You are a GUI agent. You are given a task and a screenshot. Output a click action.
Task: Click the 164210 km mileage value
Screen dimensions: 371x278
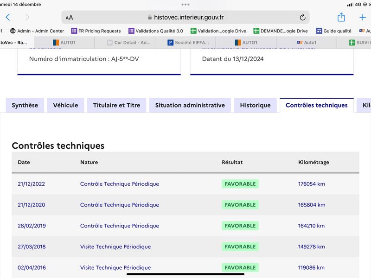[311, 226]
